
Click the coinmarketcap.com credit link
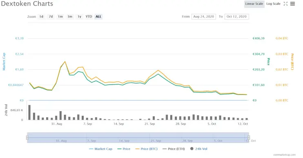pos(285,155)
